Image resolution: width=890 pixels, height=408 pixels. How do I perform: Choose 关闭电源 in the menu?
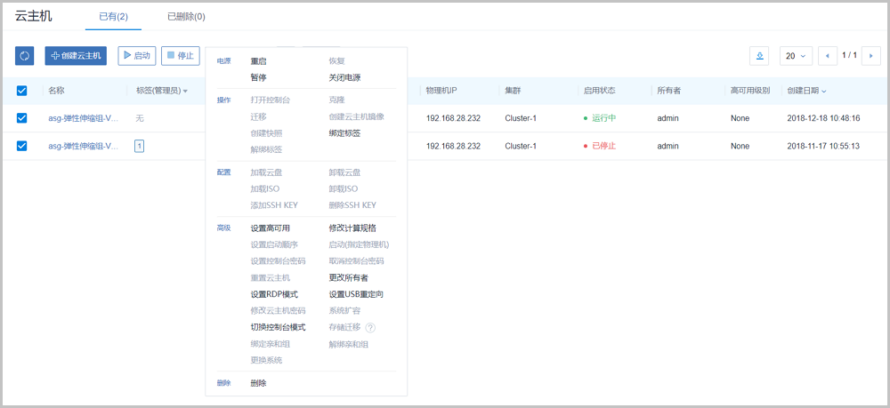pos(344,77)
